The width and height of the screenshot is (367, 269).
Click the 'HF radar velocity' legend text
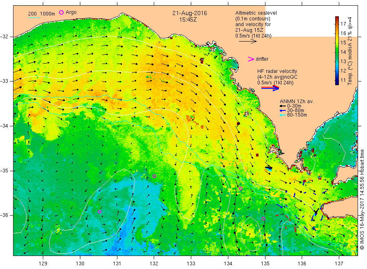click(x=277, y=71)
